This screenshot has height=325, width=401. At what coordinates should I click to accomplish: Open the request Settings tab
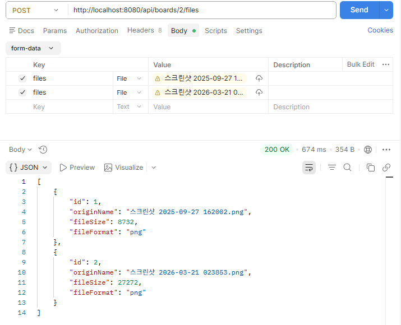coord(249,31)
